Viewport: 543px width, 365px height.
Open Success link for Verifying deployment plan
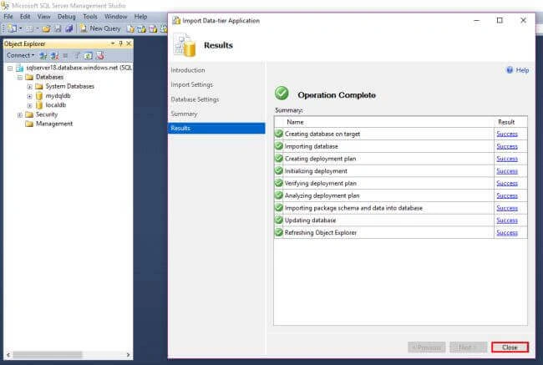click(x=507, y=183)
